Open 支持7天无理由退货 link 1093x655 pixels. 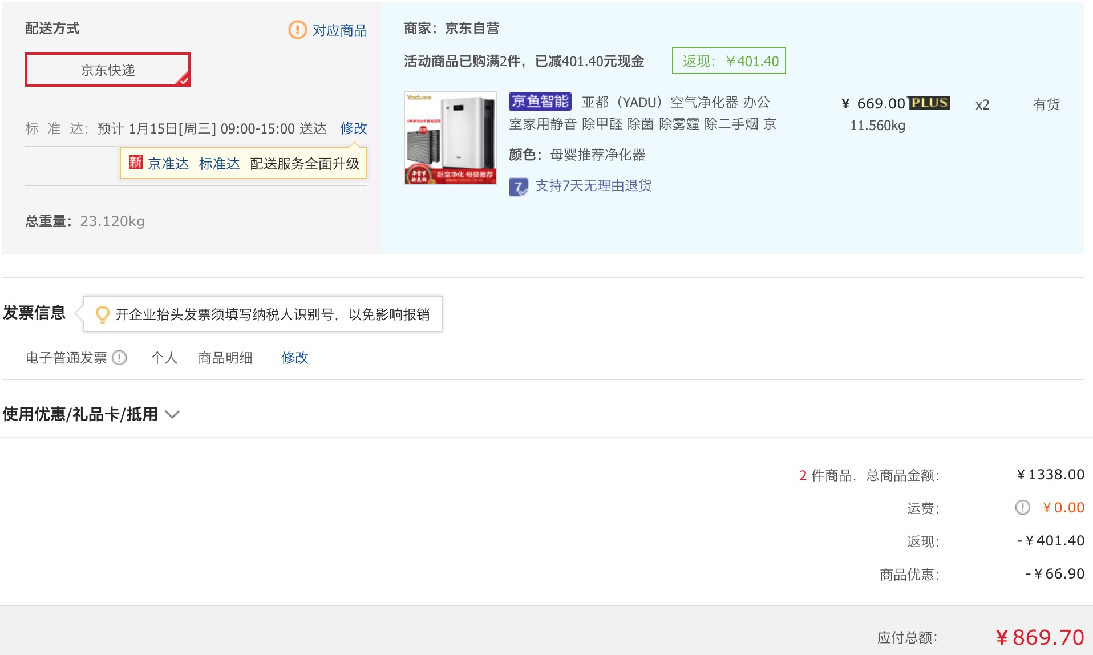[593, 185]
